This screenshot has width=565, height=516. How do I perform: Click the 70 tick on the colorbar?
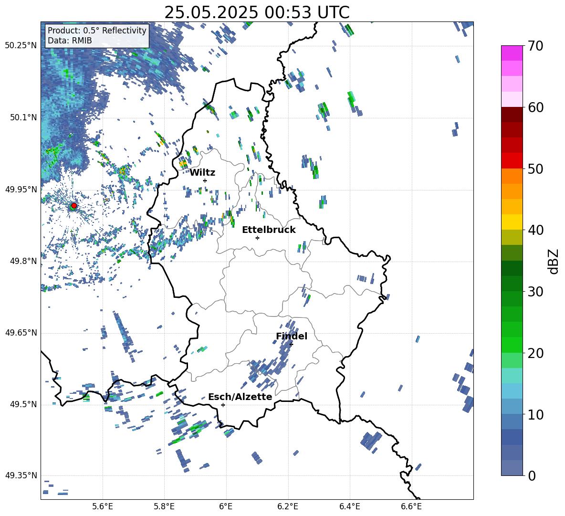(535, 46)
